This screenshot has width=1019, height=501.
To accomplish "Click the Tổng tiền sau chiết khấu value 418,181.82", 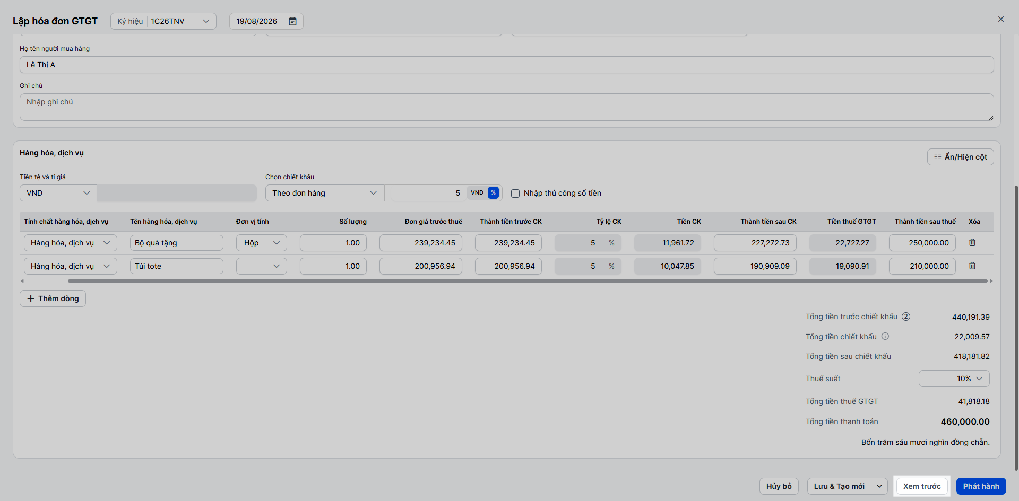I will pyautogui.click(x=972, y=356).
